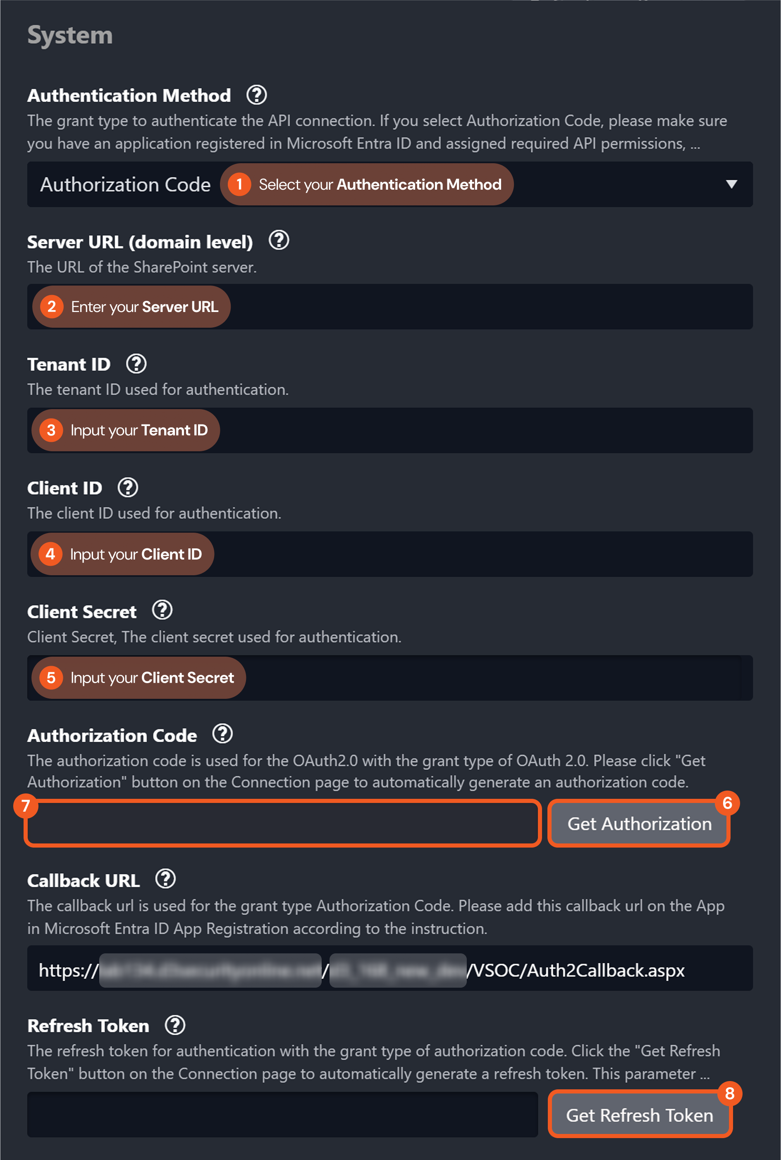Click the Get Refresh Token button
Image resolution: width=781 pixels, height=1160 pixels.
(640, 1115)
